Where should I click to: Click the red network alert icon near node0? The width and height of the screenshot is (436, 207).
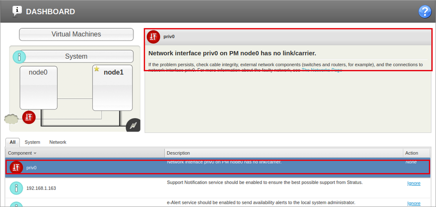point(29,117)
